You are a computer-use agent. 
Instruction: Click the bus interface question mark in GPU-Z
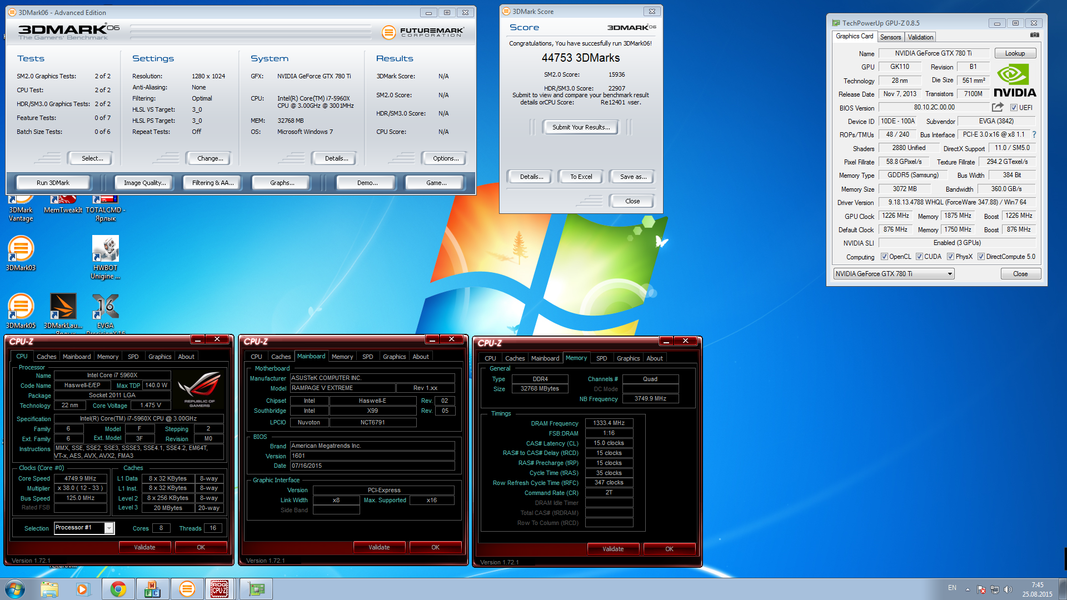[x=1034, y=134]
